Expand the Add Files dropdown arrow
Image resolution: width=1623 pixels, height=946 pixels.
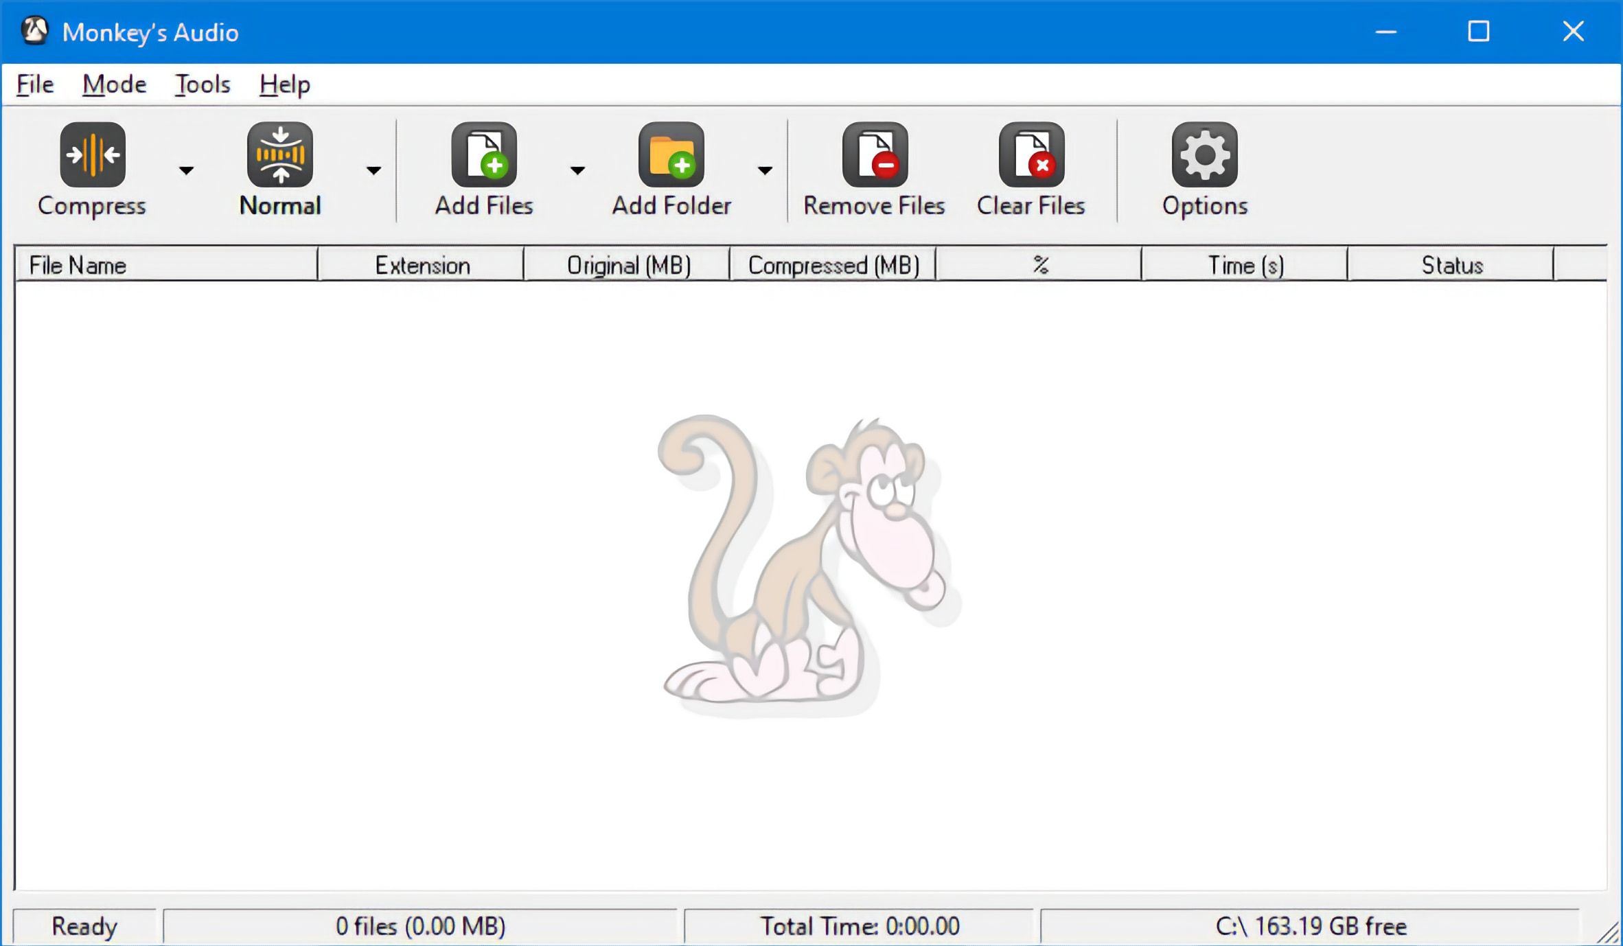coord(579,170)
